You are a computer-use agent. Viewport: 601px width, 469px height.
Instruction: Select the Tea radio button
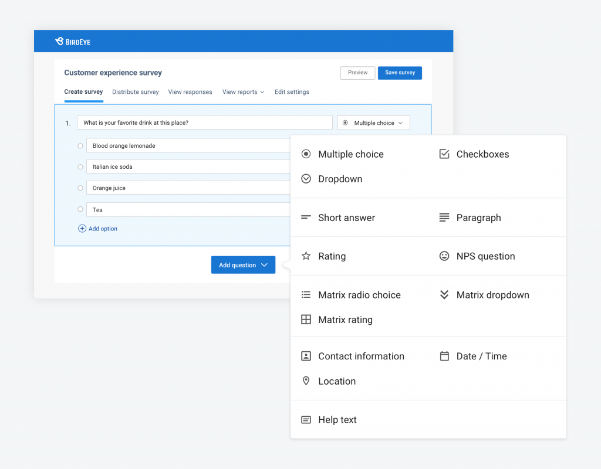click(80, 209)
